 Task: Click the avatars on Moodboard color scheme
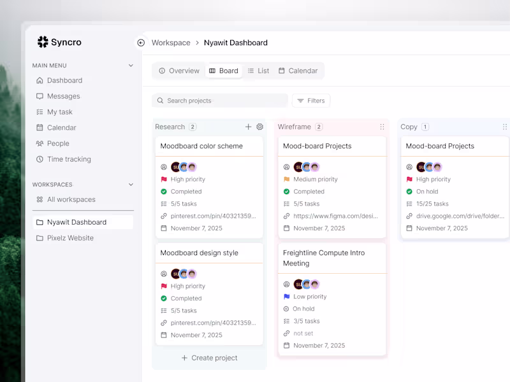tap(184, 167)
